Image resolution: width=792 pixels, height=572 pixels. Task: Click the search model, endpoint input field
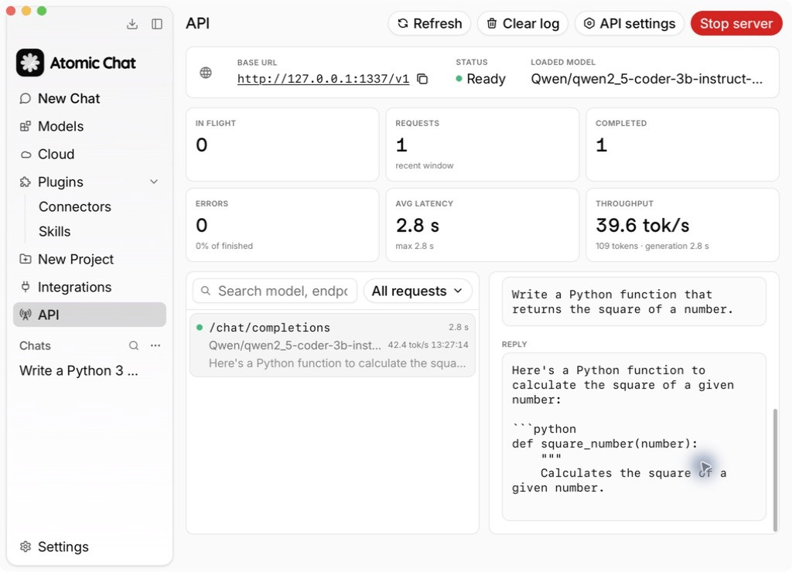pos(275,291)
